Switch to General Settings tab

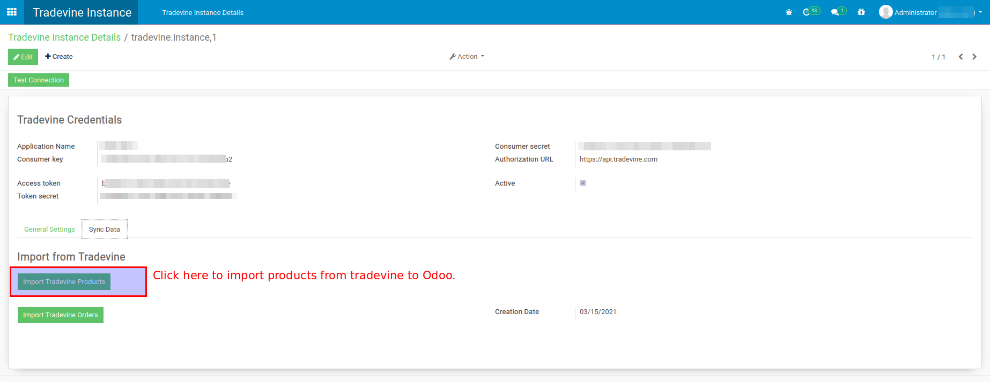[x=49, y=230]
